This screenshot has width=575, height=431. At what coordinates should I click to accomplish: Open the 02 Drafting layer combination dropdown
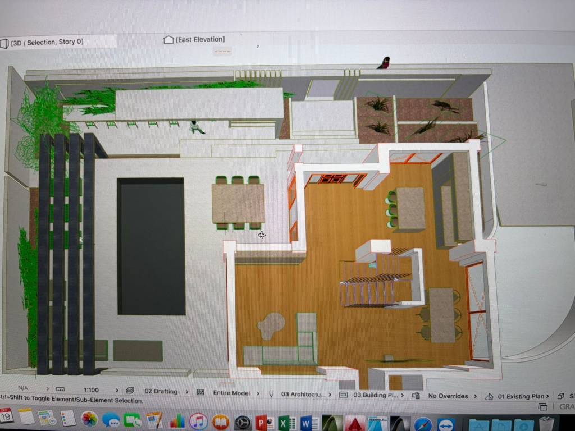coord(187,392)
